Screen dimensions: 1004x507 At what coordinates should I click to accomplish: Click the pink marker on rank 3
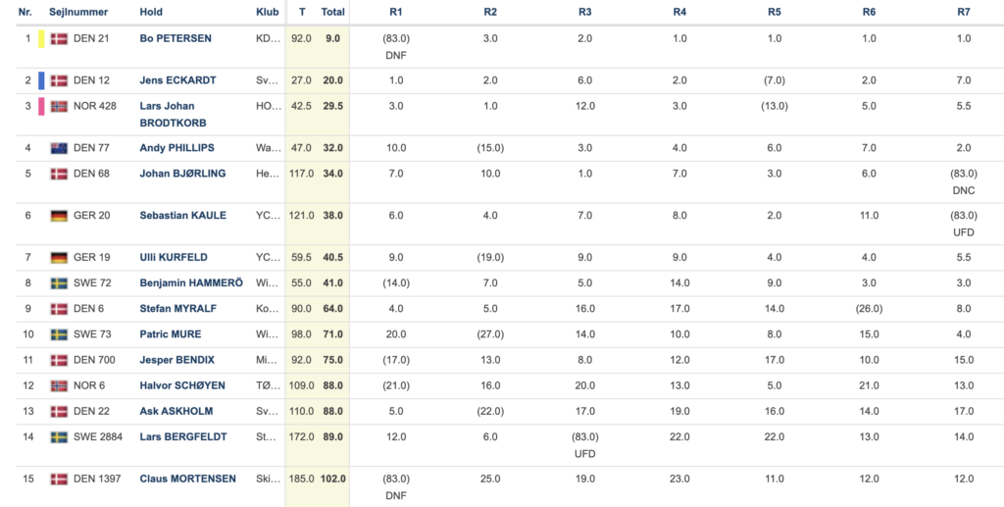(x=41, y=106)
